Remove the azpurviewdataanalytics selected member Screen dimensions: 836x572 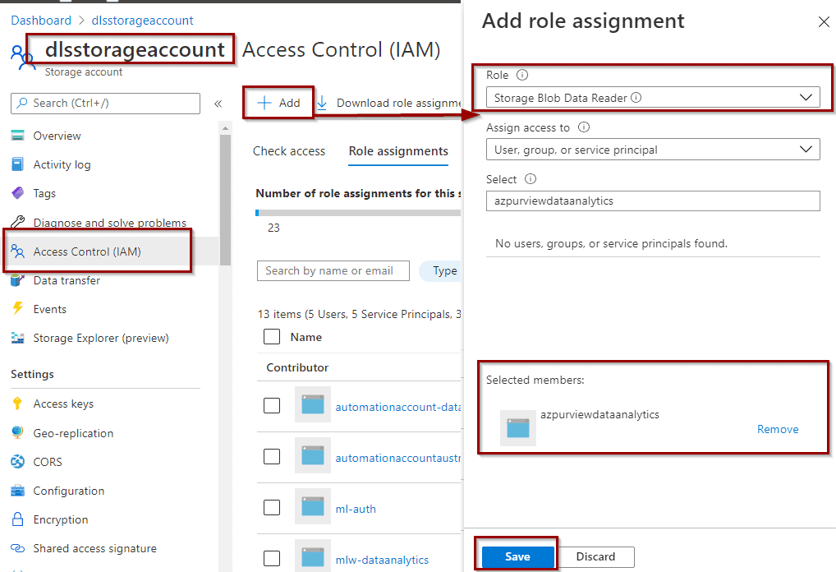tap(778, 429)
